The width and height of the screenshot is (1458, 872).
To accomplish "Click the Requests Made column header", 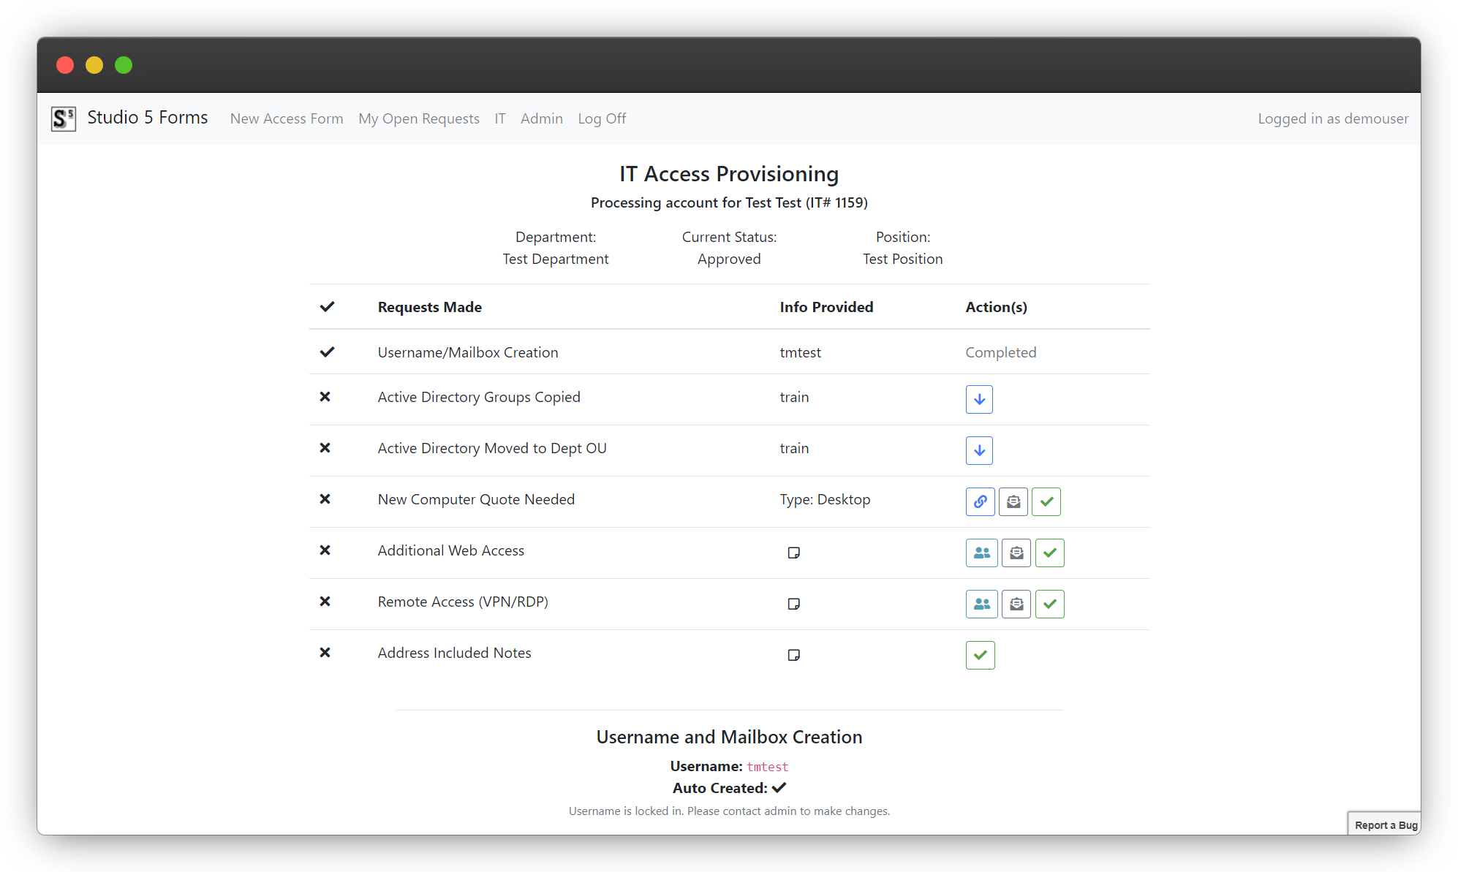I will pos(430,307).
